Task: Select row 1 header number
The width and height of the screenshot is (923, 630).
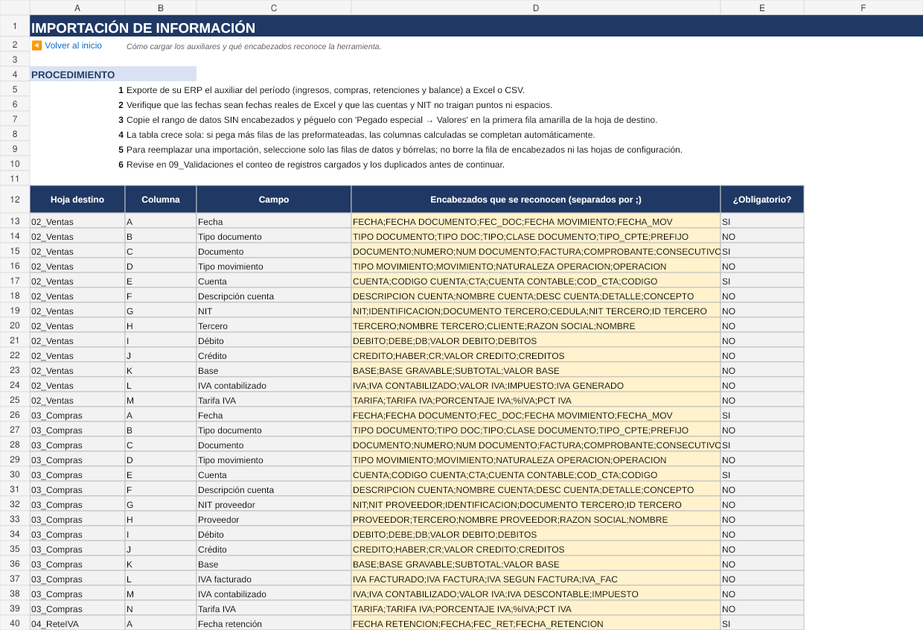Action: [15, 26]
